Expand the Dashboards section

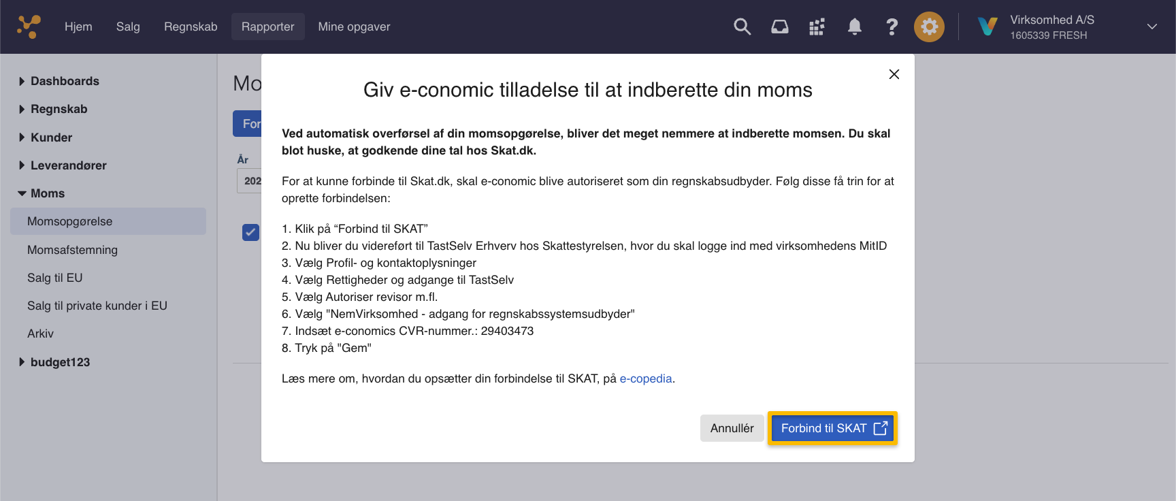tap(59, 81)
